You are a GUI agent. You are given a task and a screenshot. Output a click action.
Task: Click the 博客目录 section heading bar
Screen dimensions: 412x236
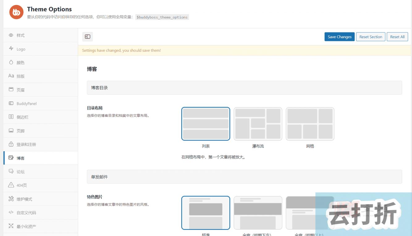click(244, 88)
